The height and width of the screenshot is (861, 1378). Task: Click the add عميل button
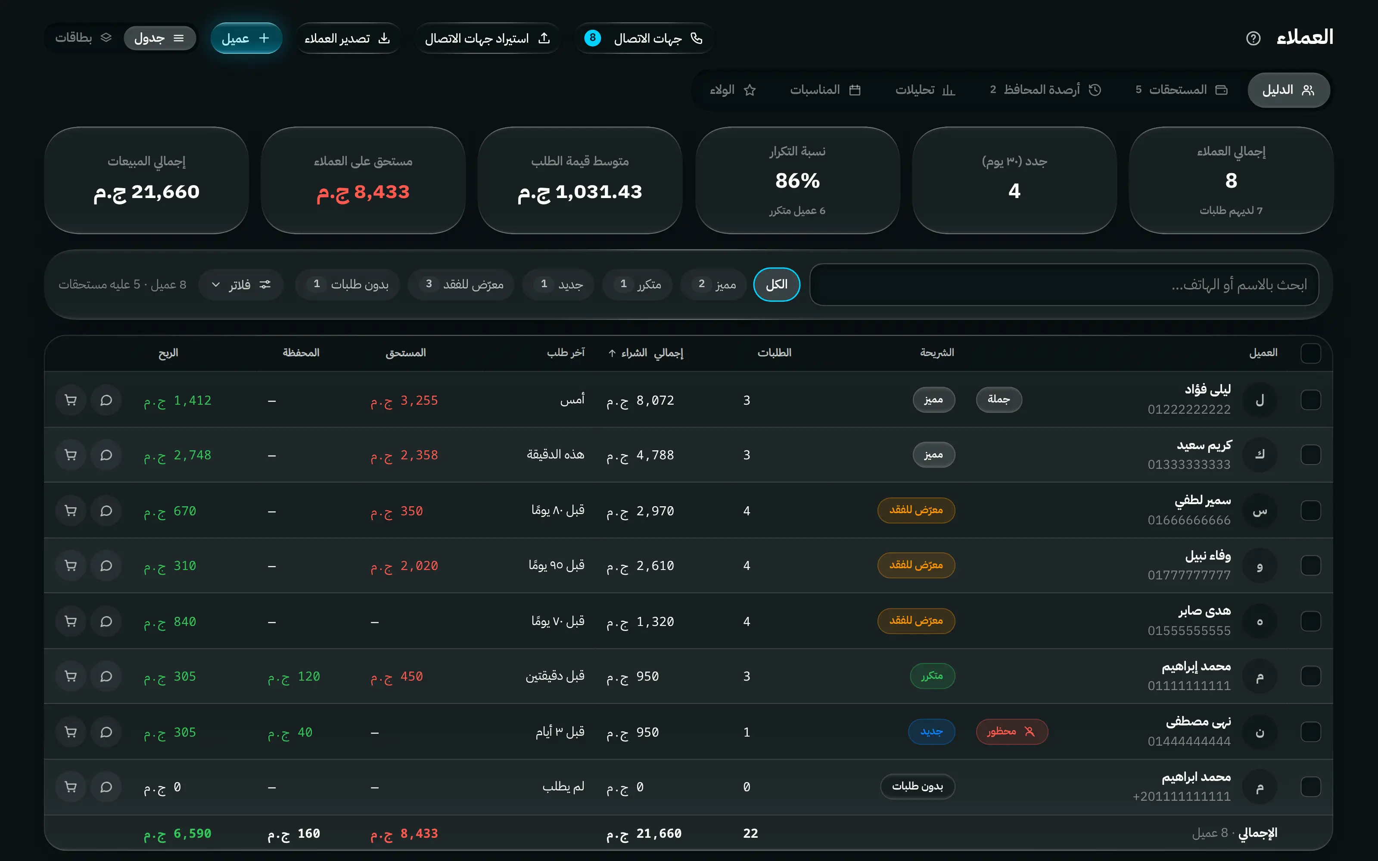[x=246, y=38]
